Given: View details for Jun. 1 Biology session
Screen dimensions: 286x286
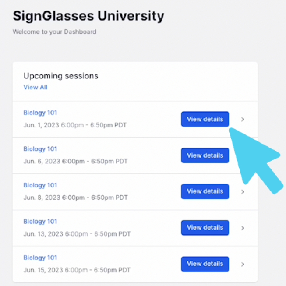Looking at the screenshot, I should click(x=205, y=119).
